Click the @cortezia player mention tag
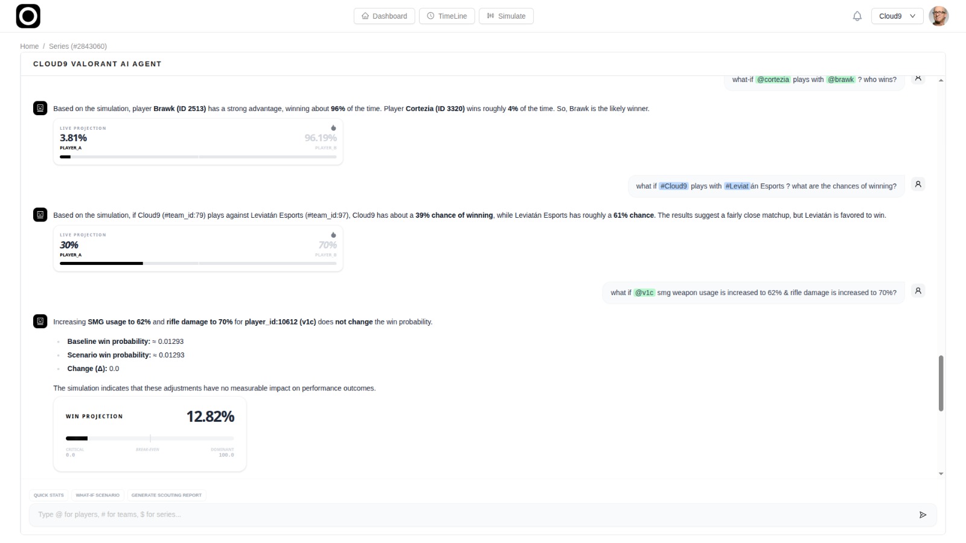The width and height of the screenshot is (966, 543). click(773, 80)
